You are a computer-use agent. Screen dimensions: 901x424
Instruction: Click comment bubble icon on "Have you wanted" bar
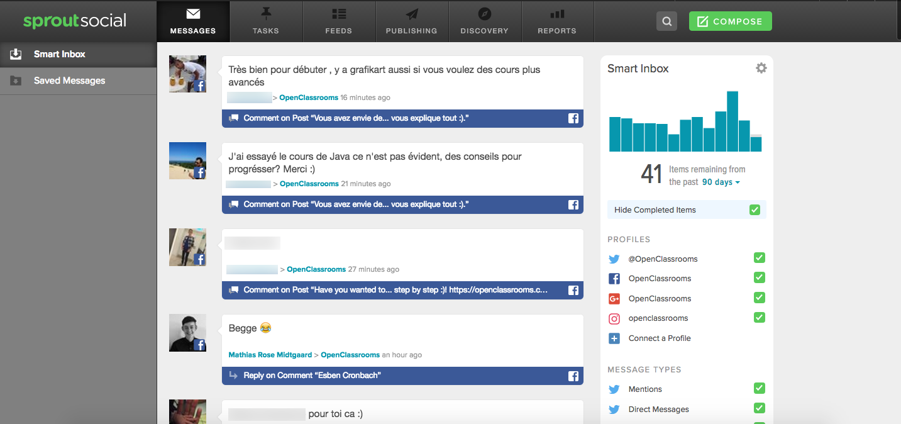234,290
